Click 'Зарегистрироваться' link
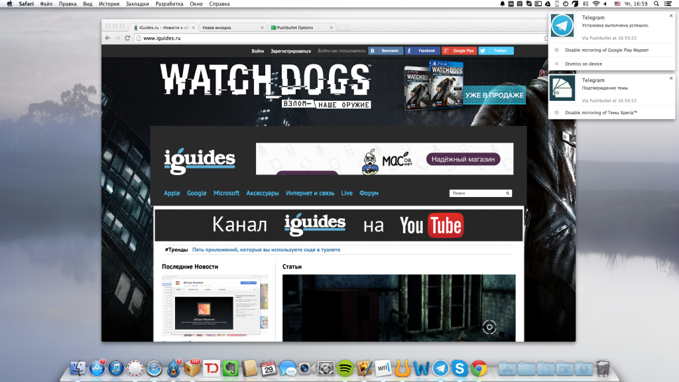This screenshot has height=382, width=679. [x=290, y=50]
